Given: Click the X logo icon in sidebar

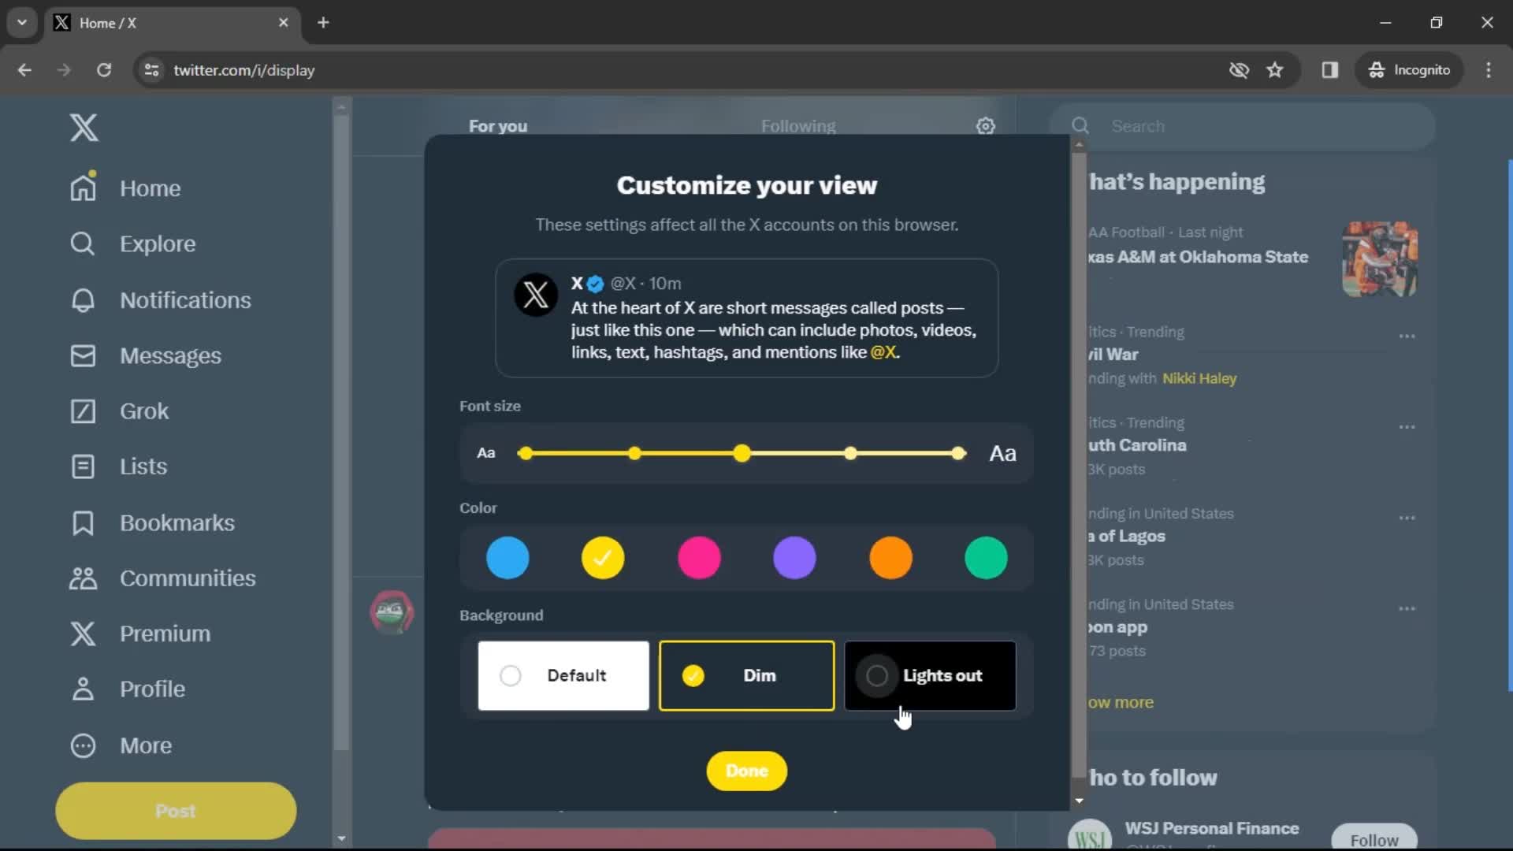Looking at the screenshot, I should click(83, 127).
